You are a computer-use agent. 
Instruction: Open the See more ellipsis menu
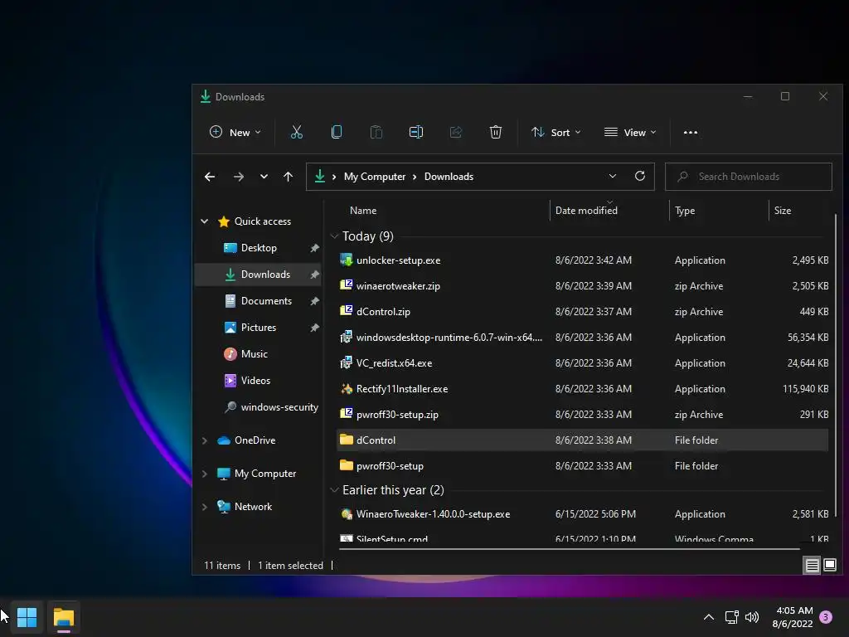[x=691, y=132]
